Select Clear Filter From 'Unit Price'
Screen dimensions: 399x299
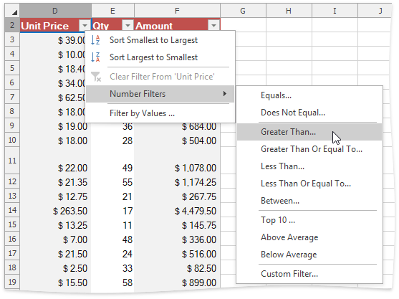(x=160, y=77)
